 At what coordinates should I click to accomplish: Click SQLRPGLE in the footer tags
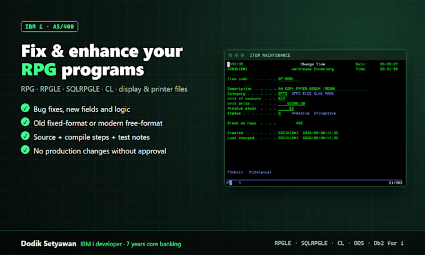[314, 243]
